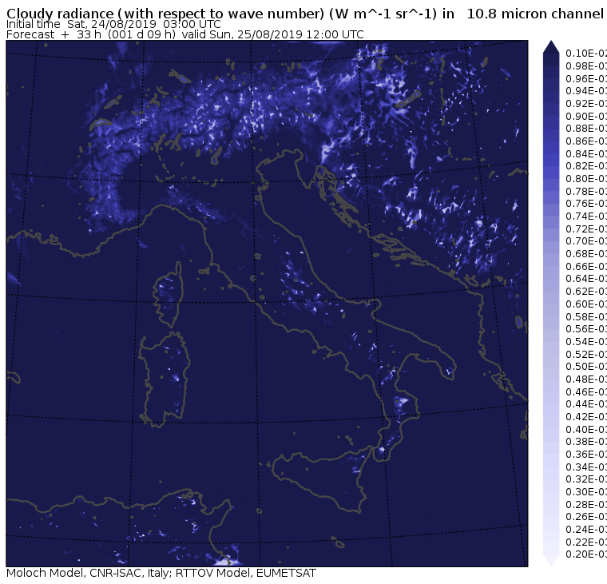
Task: Click the colorbar label 0.44E-03
Action: [x=586, y=404]
